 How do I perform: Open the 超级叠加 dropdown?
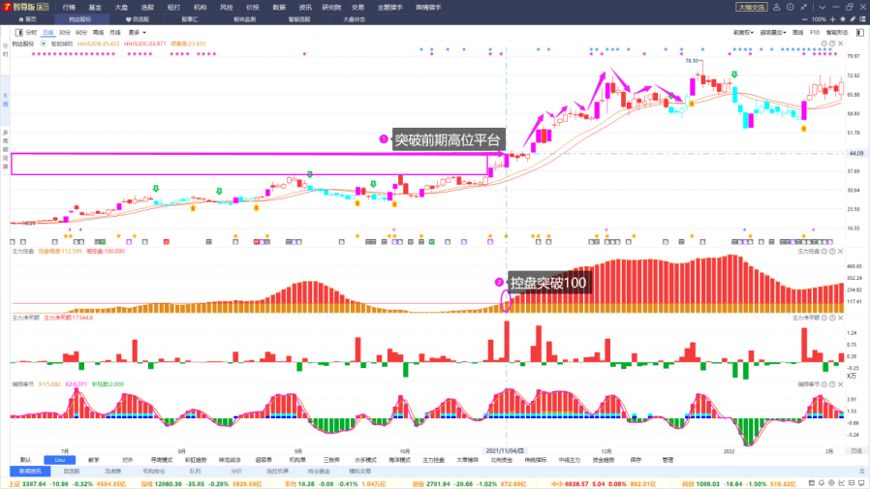(x=774, y=32)
